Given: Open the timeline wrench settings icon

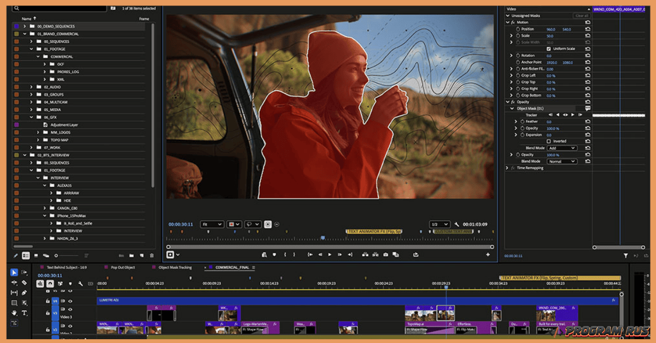Looking at the screenshot, I should point(81,283).
